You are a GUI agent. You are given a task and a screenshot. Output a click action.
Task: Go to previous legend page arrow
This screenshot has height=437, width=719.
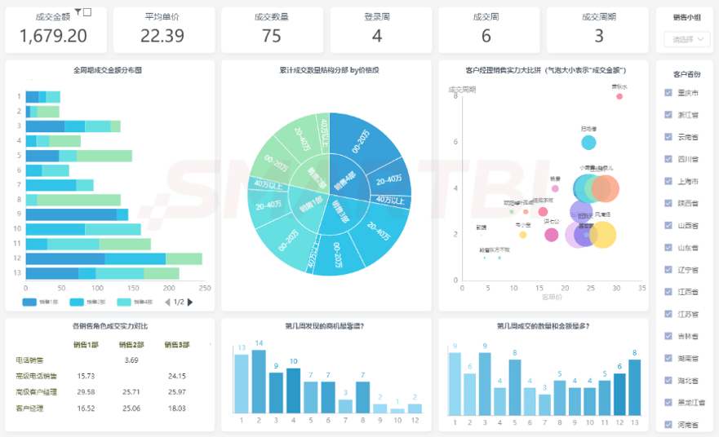coord(167,302)
